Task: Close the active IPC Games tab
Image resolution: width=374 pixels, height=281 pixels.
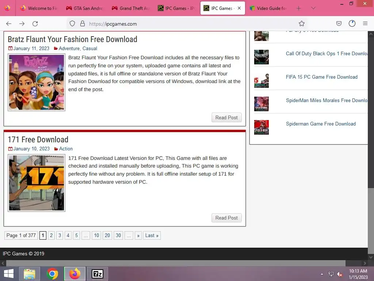Action: (x=239, y=8)
